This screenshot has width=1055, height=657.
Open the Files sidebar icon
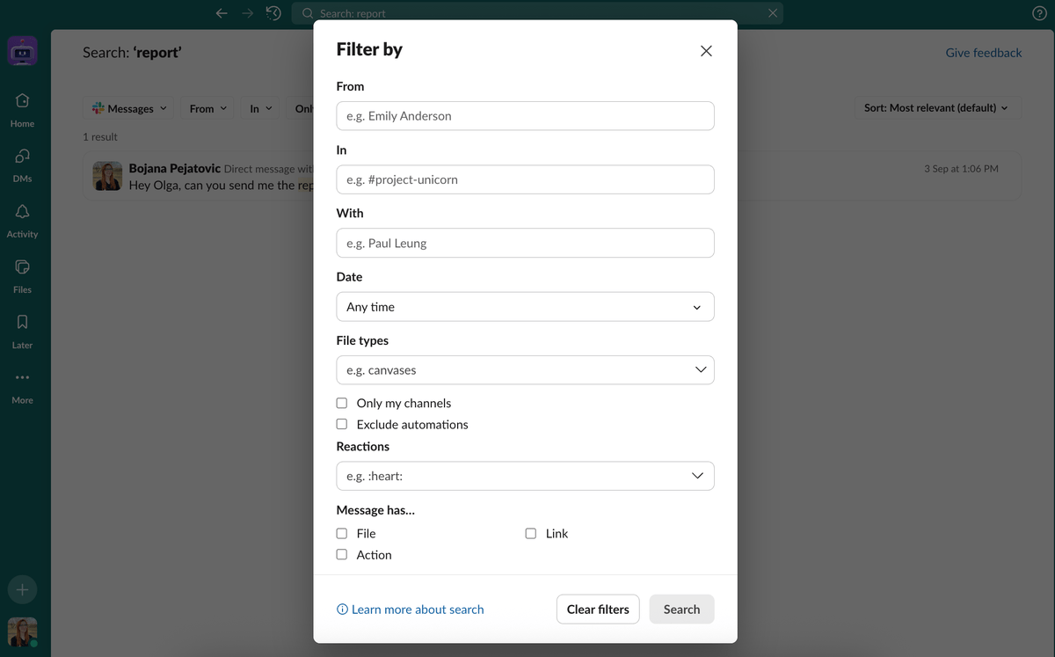pos(22,267)
